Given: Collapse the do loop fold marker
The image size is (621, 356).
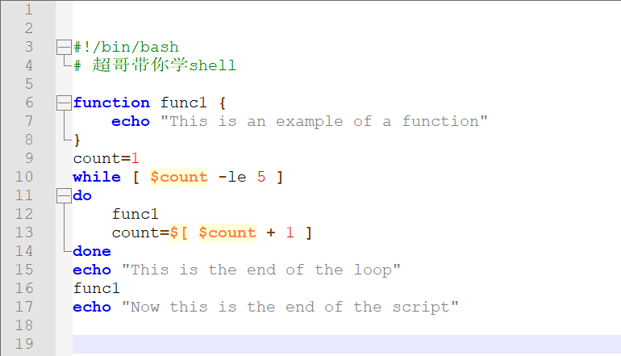Looking at the screenshot, I should click(x=65, y=195).
